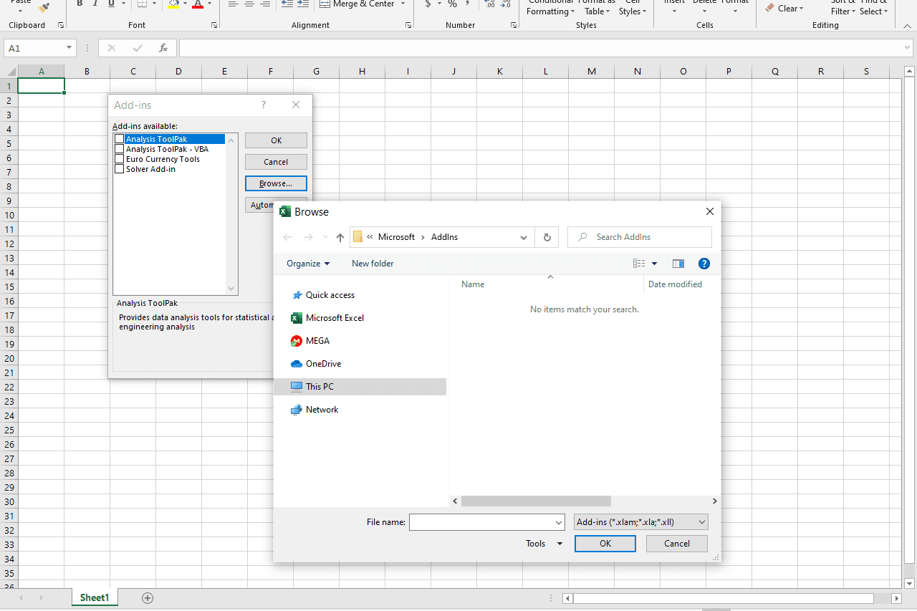
Task: Toggle underline formatting
Action: 111,4
